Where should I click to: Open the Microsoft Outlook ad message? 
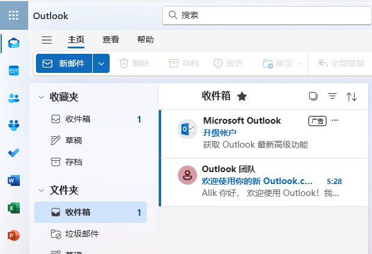coord(265,134)
